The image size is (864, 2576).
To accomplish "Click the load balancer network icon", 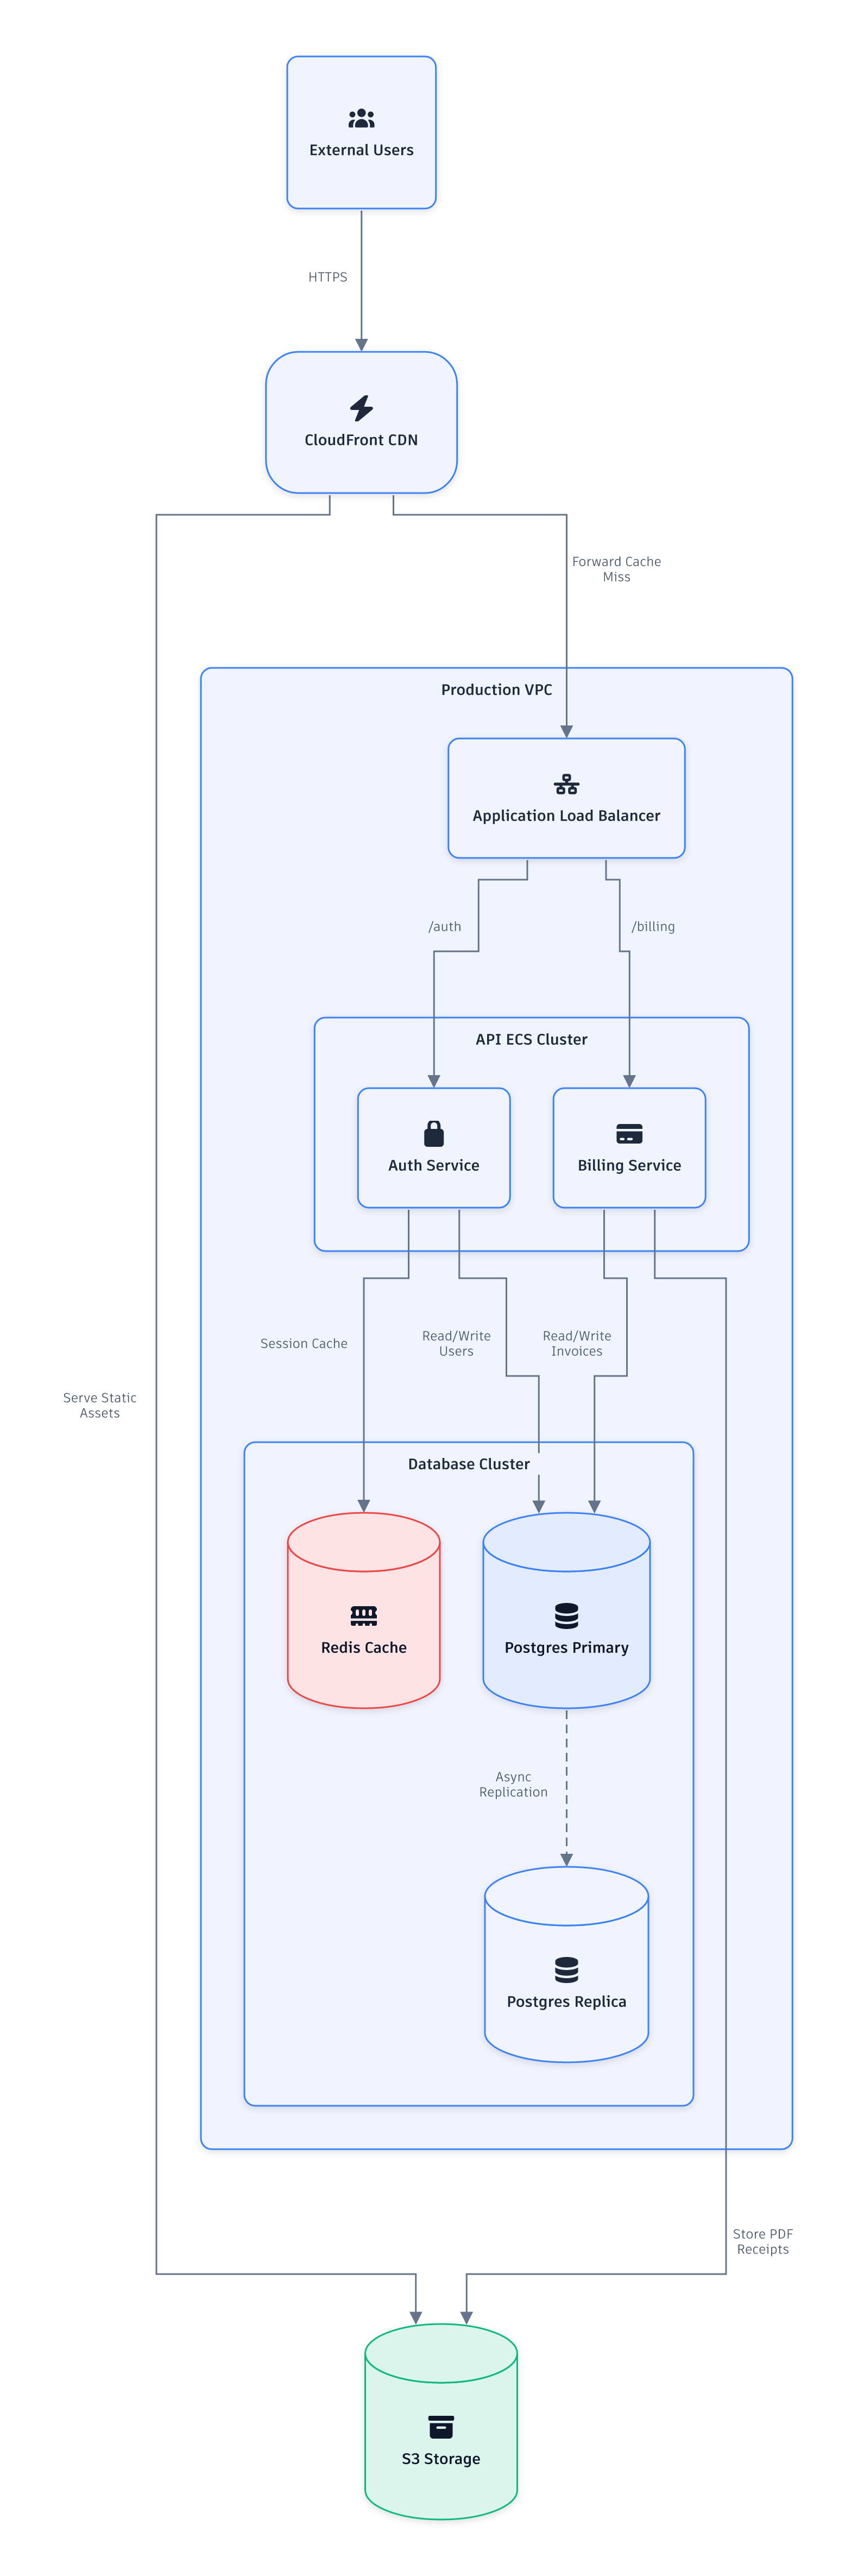I will coord(566,784).
